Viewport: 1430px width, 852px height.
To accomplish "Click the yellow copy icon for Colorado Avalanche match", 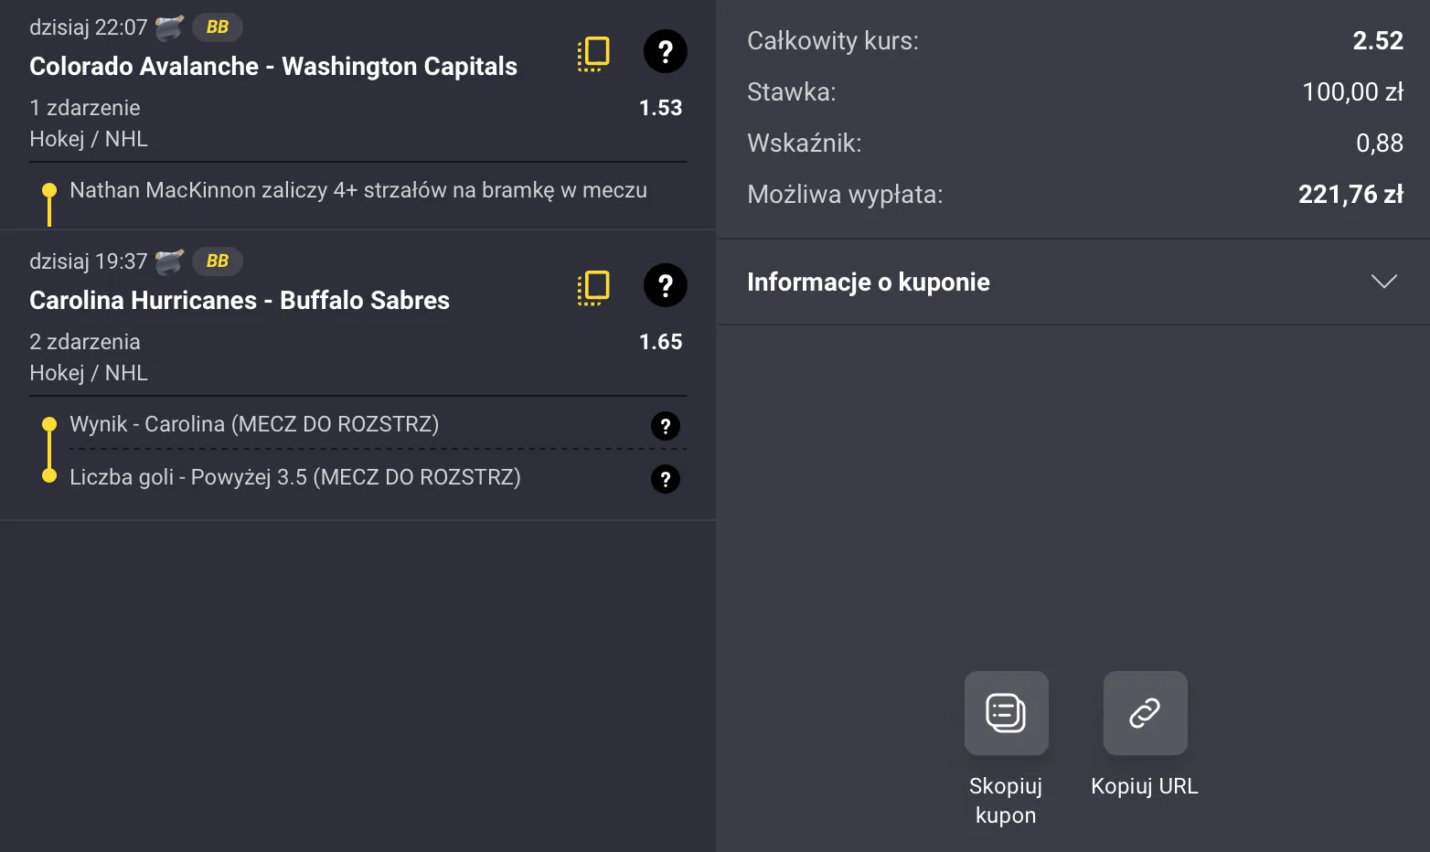I will (592, 52).
